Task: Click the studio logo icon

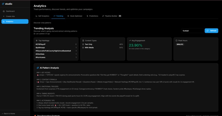Action: [x=3, y=4]
